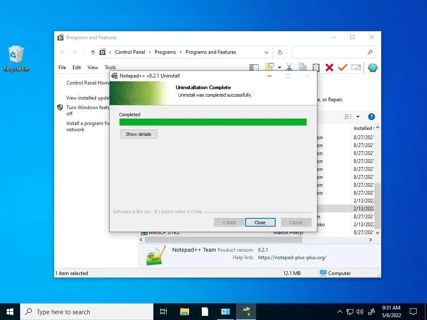Open the File menu in Programs and Features
Screen dimensions: 427x320
pyautogui.click(x=62, y=67)
